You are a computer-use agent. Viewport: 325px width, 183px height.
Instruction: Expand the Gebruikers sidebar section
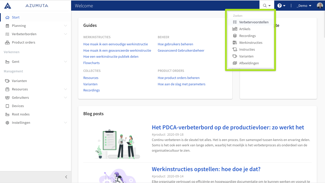(x=66, y=98)
